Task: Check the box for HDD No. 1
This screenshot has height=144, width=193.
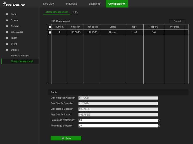Action: (50, 32)
